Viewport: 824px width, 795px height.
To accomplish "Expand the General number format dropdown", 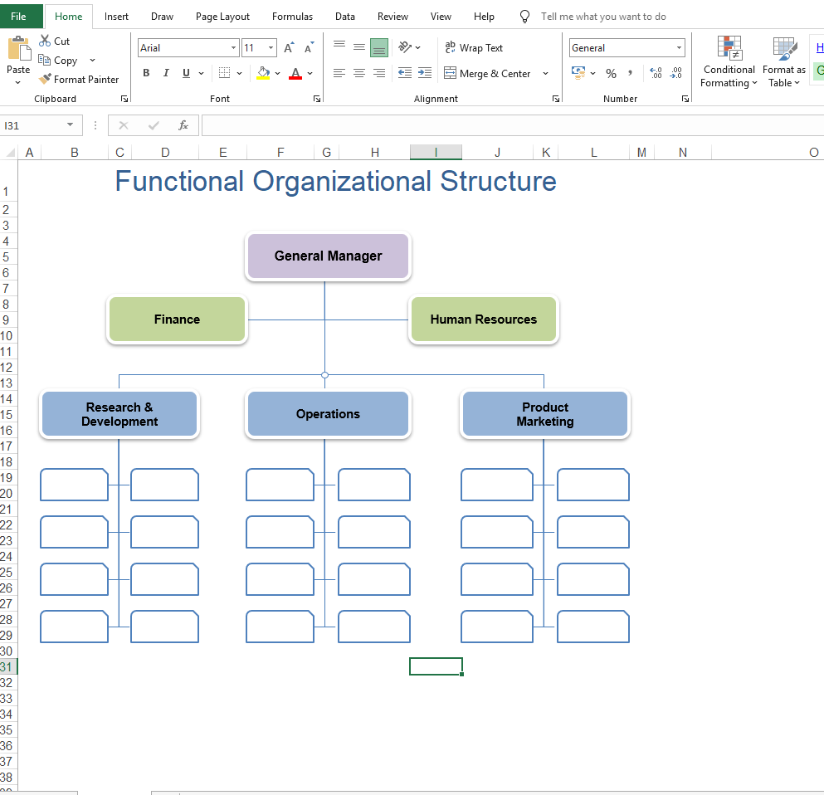I will pos(679,48).
